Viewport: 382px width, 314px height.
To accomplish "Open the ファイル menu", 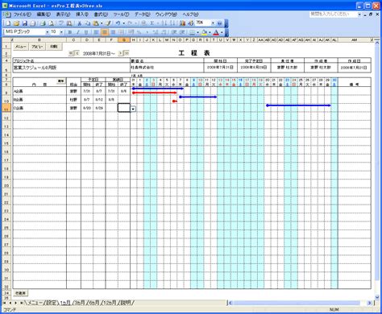I will [x=22, y=14].
